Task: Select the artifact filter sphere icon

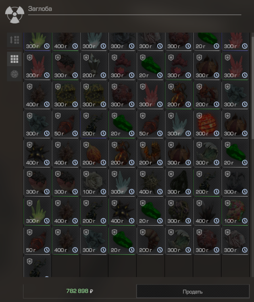Action: (x=14, y=74)
